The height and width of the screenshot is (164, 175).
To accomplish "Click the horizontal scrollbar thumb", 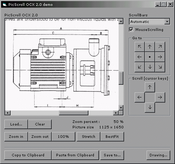I will (x=73, y=113).
